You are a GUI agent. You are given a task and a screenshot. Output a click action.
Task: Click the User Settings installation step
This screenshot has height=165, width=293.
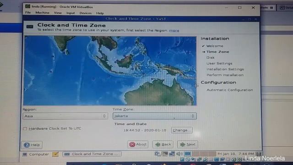coord(219,63)
